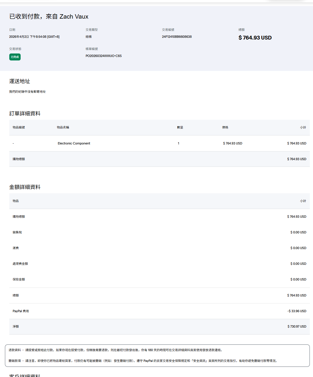Click the 淨額 row label

[x=16, y=326]
